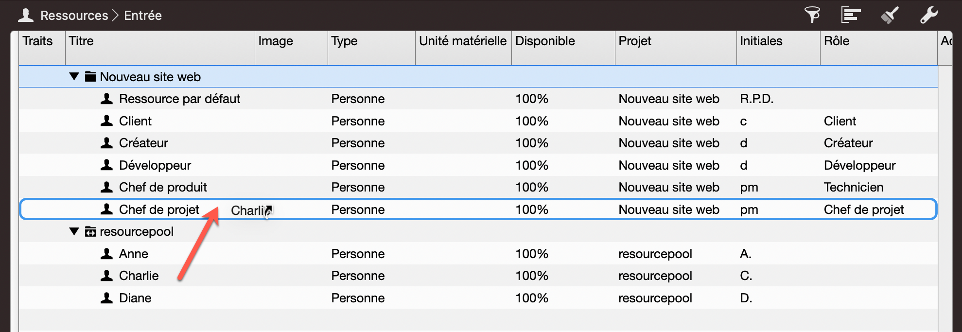The height and width of the screenshot is (332, 962).
Task: Select the Charlie resource row
Action: coord(139,276)
